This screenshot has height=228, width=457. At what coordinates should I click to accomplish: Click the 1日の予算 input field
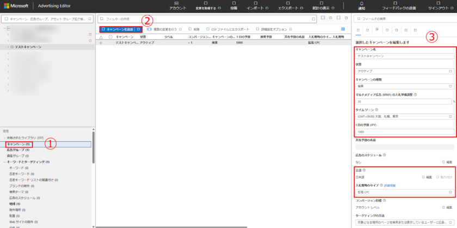coord(404,132)
